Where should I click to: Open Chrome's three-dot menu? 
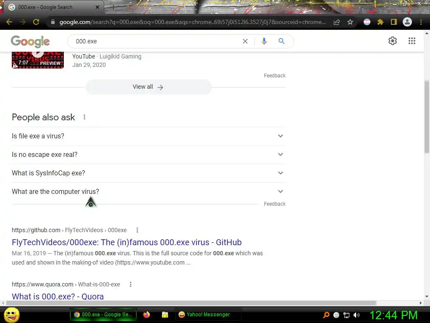pyautogui.click(x=421, y=22)
